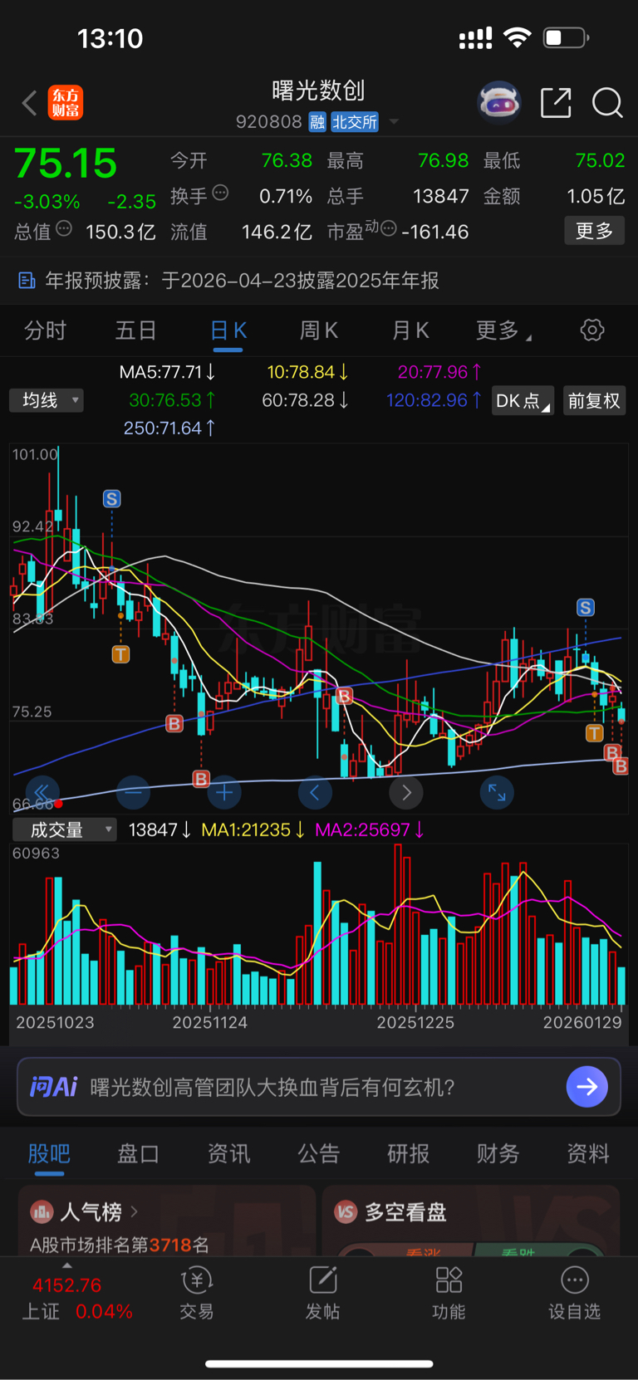Tap the first orange T marker

coord(120,654)
